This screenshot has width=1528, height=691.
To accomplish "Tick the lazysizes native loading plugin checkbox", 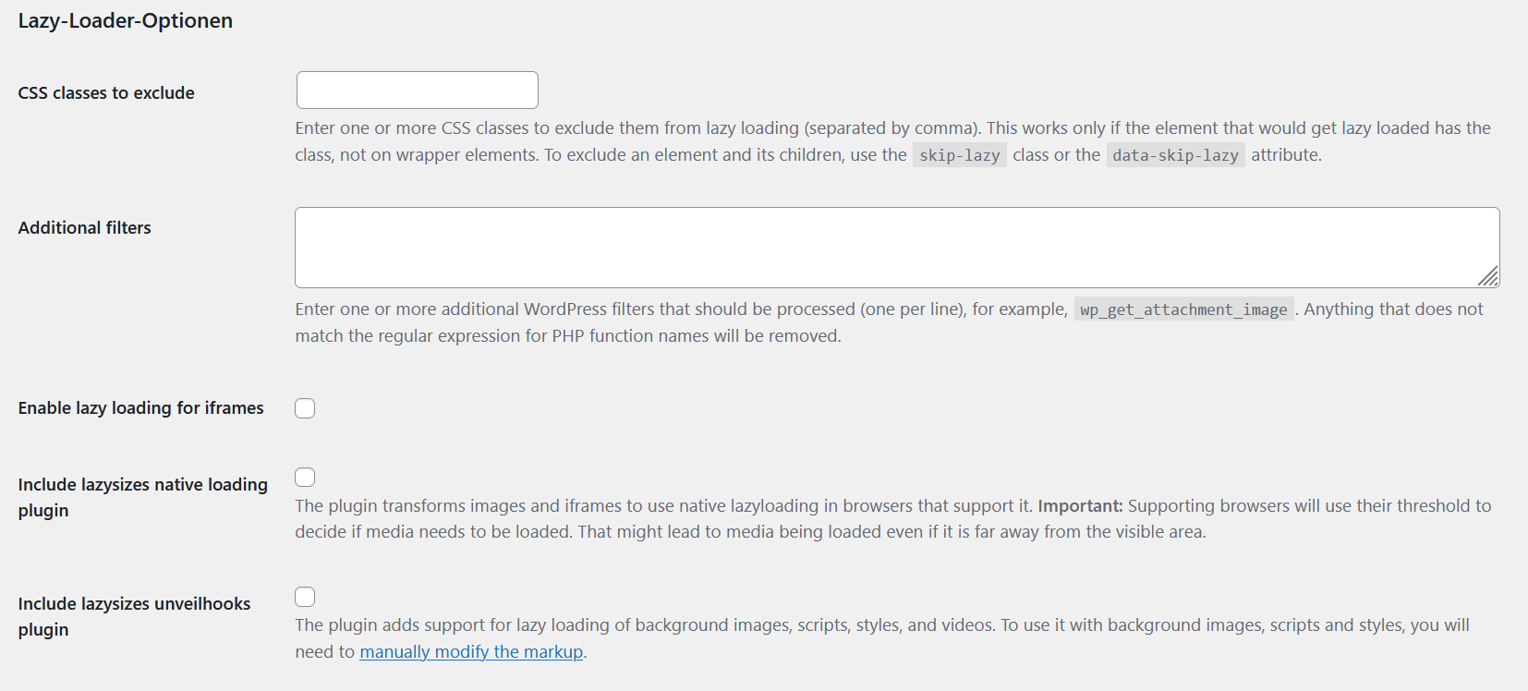I will click(305, 477).
